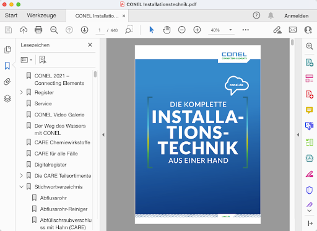317x231 pixels.
Task: Open zoom level 40% dropdown
Action: [x=230, y=30]
